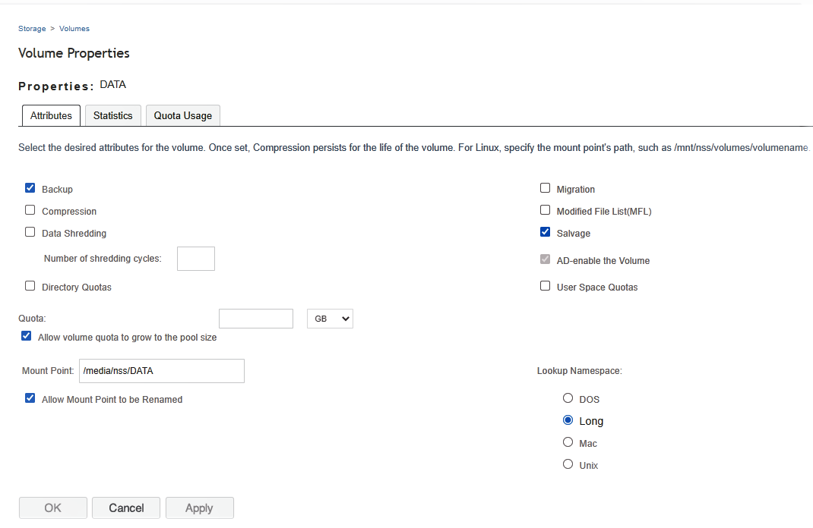Check the Directory Quotas option
This screenshot has width=813, height=528.
(x=30, y=286)
